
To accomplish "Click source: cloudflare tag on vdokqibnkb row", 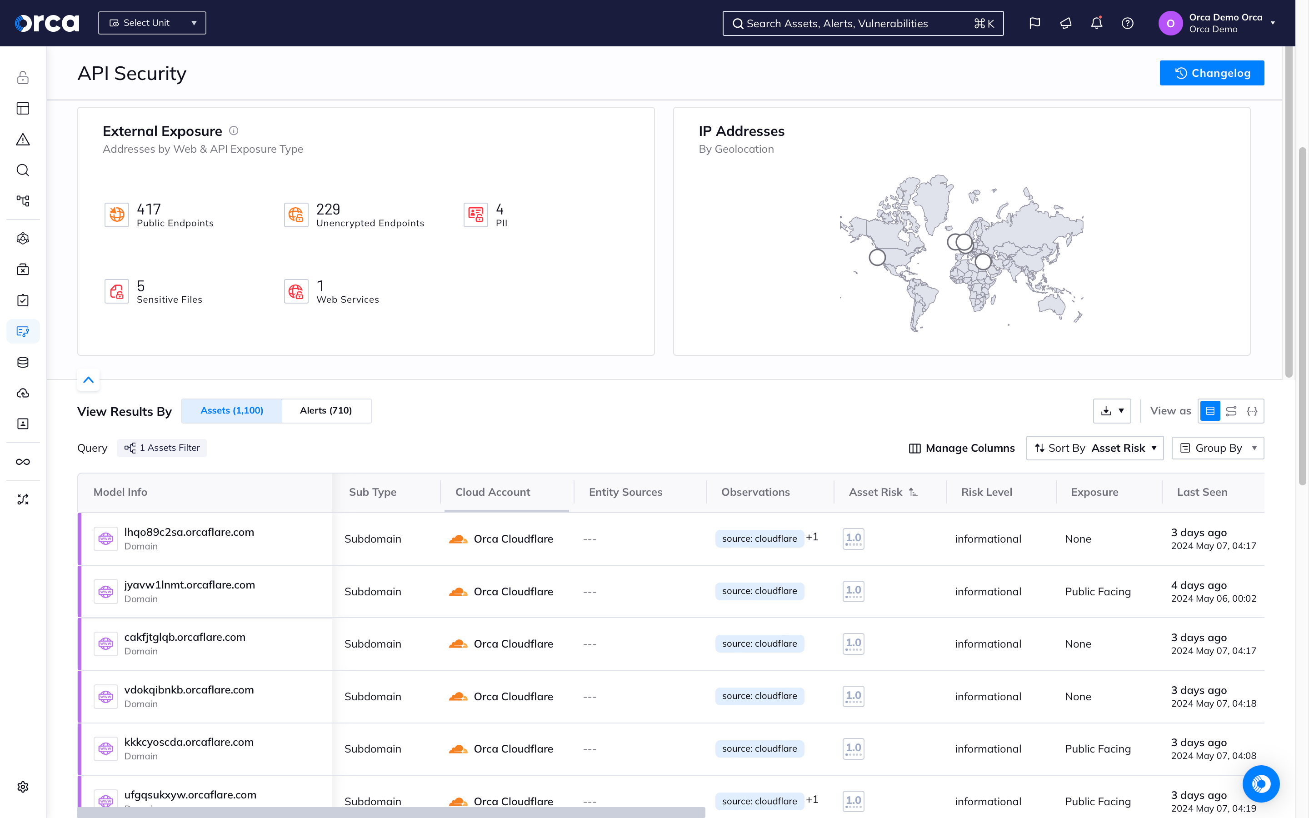I will (759, 696).
